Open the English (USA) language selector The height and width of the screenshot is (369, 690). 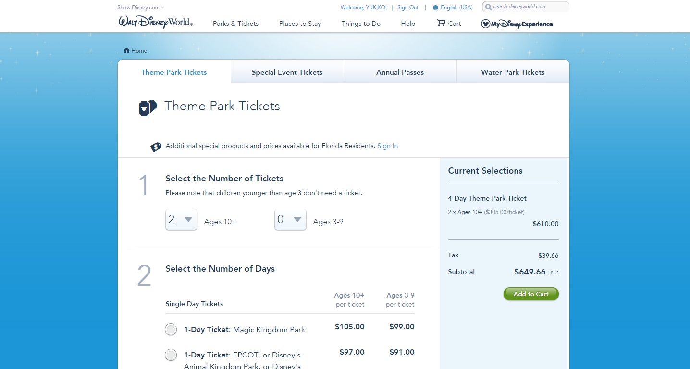456,7
